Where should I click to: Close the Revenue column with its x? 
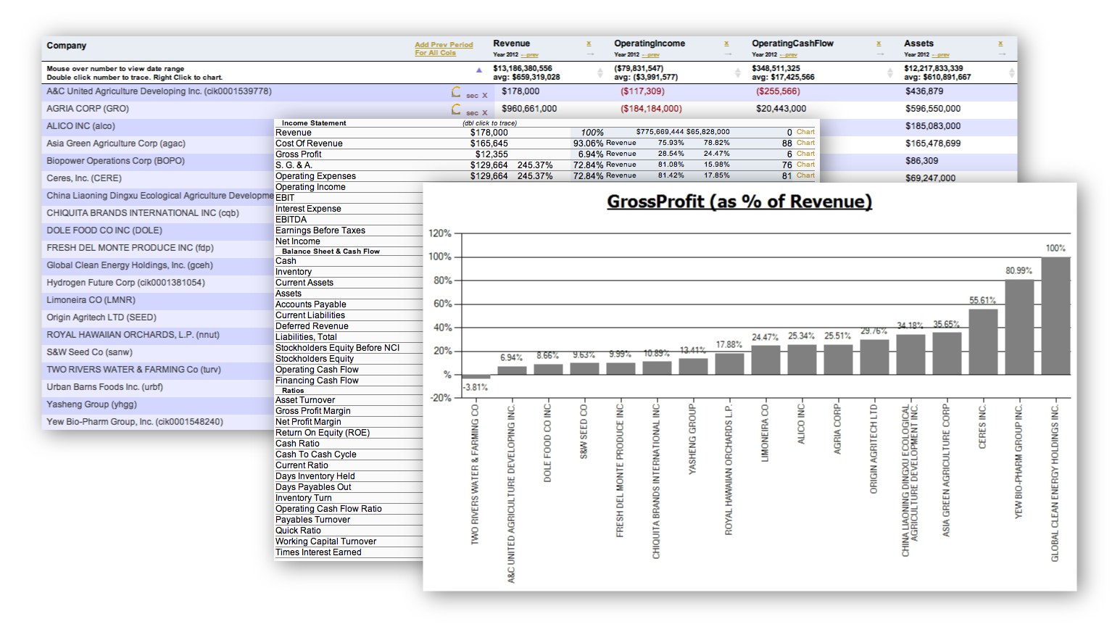[589, 43]
